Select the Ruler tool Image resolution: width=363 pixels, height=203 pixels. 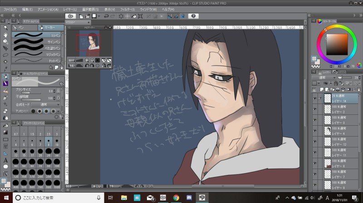point(5,153)
